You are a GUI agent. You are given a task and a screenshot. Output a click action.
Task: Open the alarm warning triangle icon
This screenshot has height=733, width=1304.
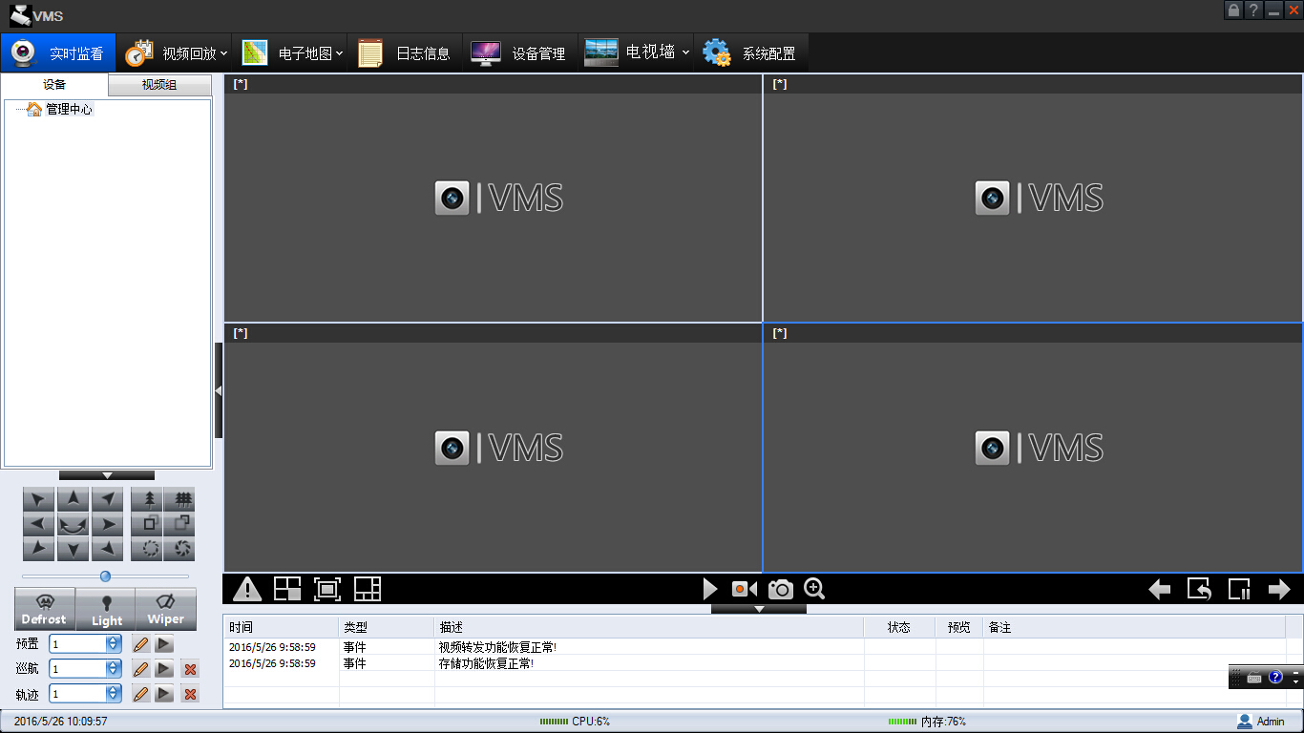(247, 589)
